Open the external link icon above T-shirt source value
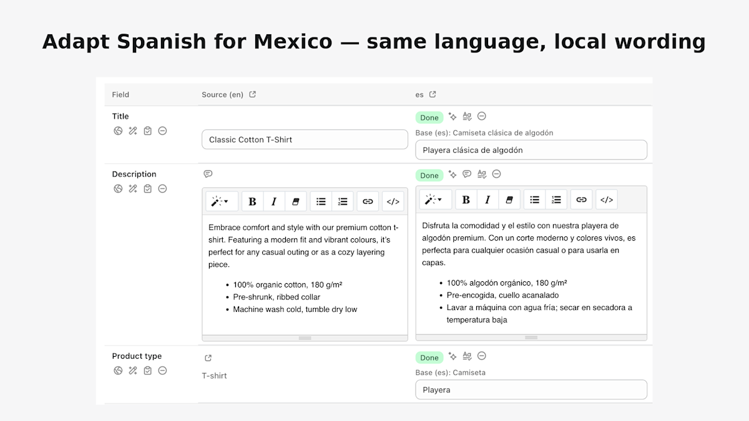 tap(208, 358)
